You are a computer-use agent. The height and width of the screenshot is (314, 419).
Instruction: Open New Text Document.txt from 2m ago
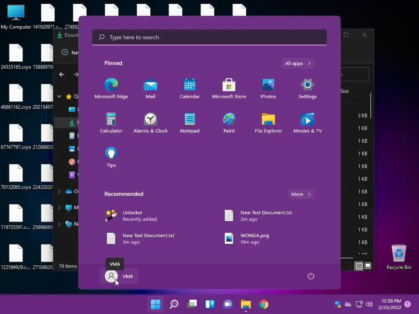pos(258,216)
